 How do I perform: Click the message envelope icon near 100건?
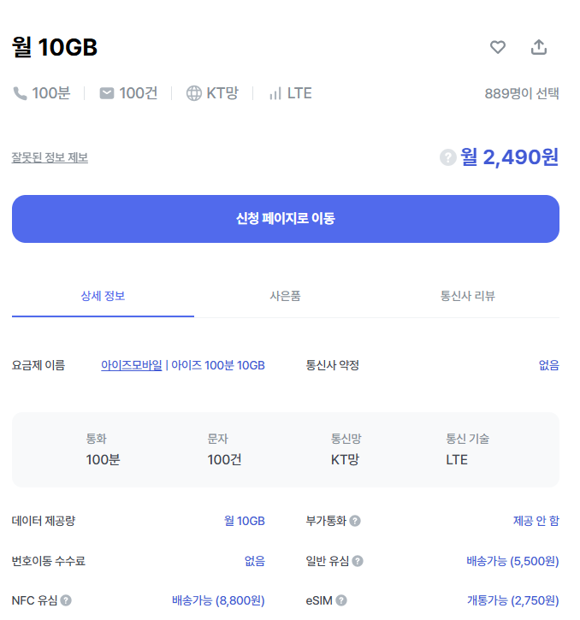107,93
